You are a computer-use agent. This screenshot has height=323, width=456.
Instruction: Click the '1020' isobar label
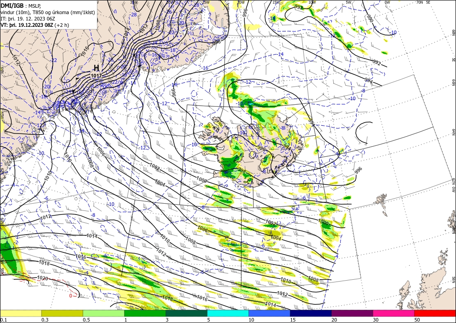[x=42, y=278]
